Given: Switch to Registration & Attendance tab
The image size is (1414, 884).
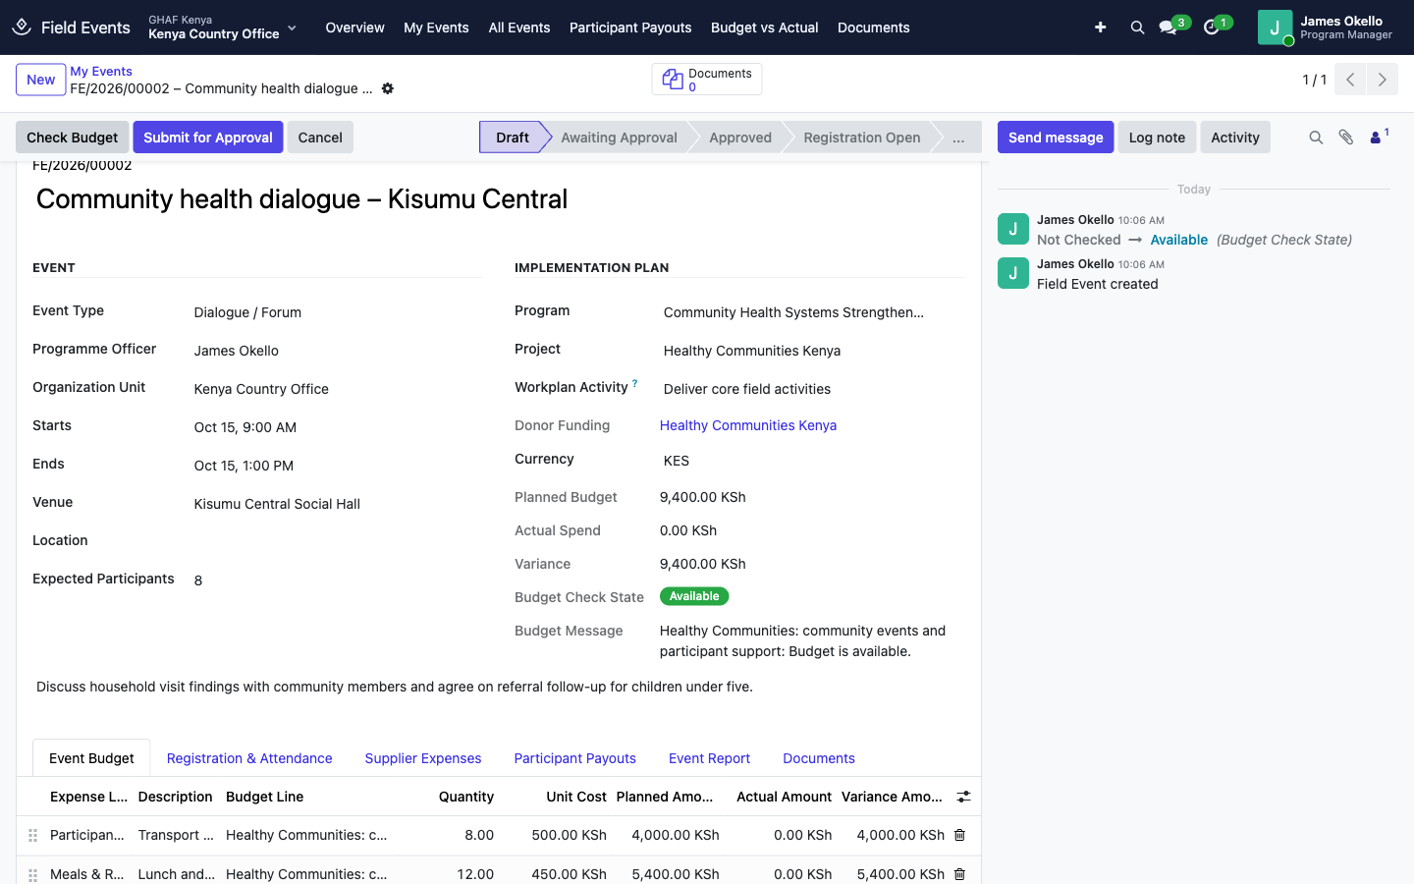Looking at the screenshot, I should tap(249, 758).
